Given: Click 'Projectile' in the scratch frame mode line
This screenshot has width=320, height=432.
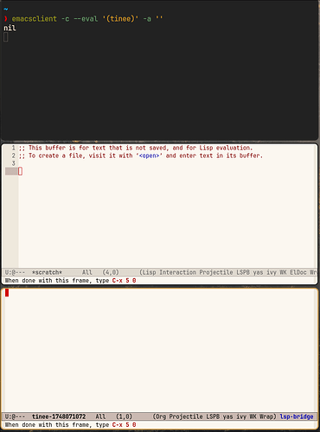Looking at the screenshot, I should (216, 272).
